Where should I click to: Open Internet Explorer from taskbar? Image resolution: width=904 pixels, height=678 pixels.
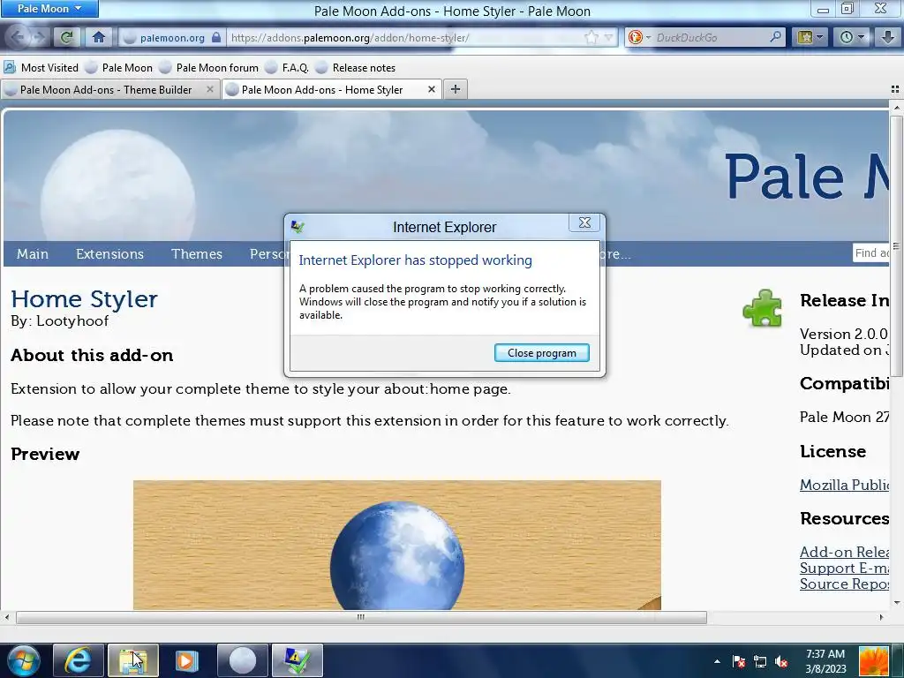point(79,660)
